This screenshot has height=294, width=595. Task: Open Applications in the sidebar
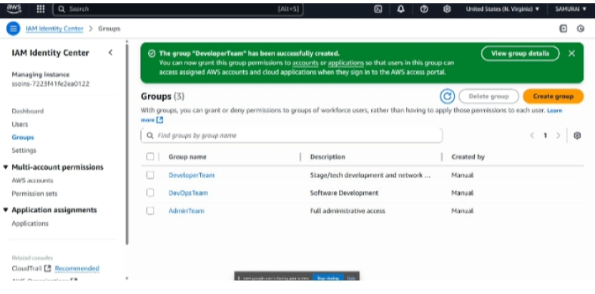[x=30, y=223]
